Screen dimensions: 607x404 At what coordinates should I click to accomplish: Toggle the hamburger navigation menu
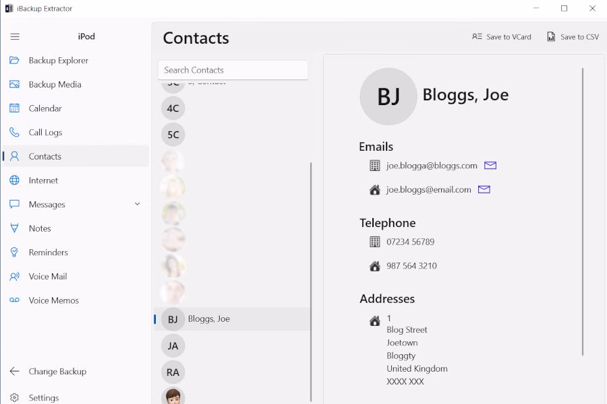tap(15, 36)
